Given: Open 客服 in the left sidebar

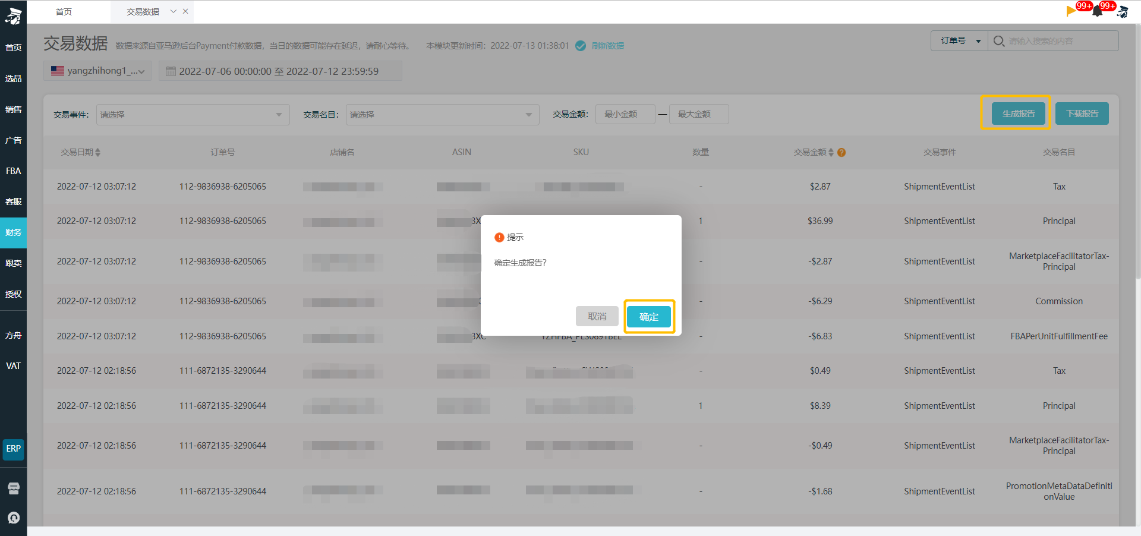Looking at the screenshot, I should (x=13, y=202).
